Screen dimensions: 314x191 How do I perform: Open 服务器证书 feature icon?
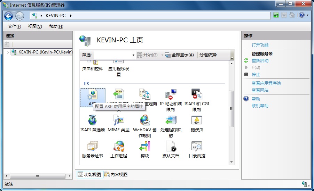[92, 147]
